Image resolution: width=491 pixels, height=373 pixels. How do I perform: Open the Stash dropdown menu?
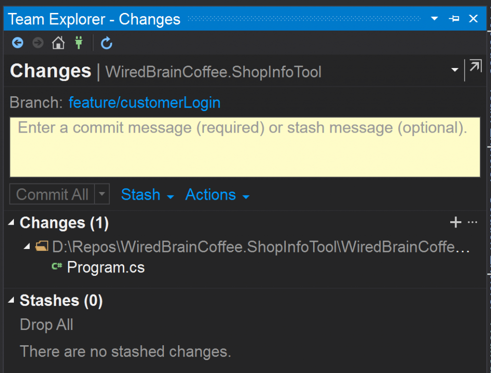147,195
